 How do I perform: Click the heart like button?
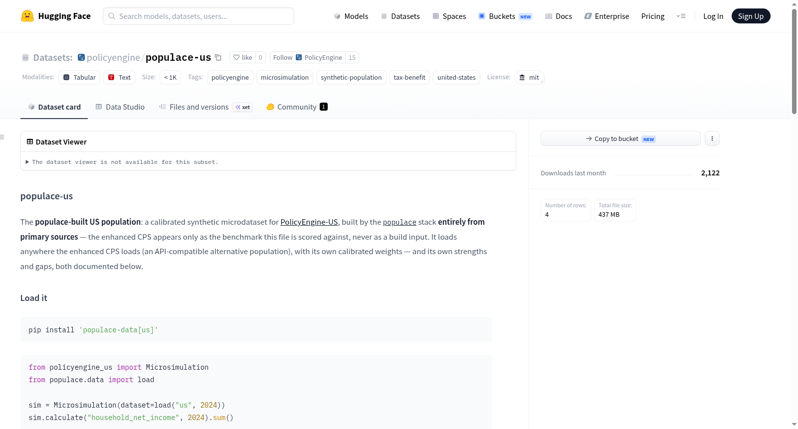[x=242, y=57]
